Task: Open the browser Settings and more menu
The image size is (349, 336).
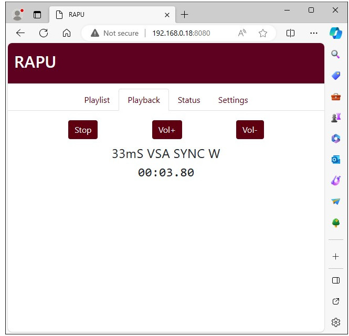Action: (x=314, y=33)
